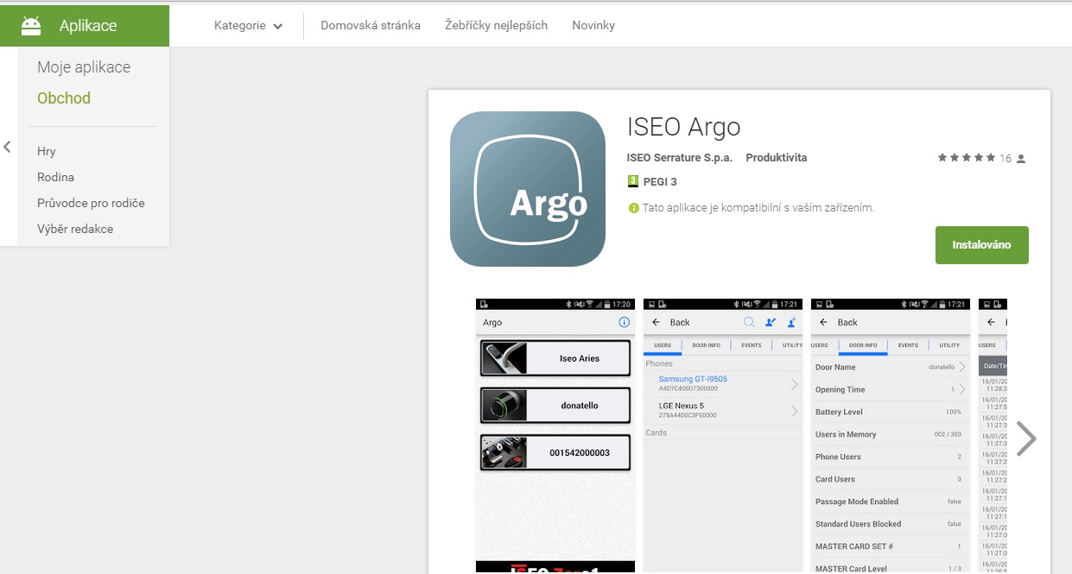Click the donatello lock entry

555,406
